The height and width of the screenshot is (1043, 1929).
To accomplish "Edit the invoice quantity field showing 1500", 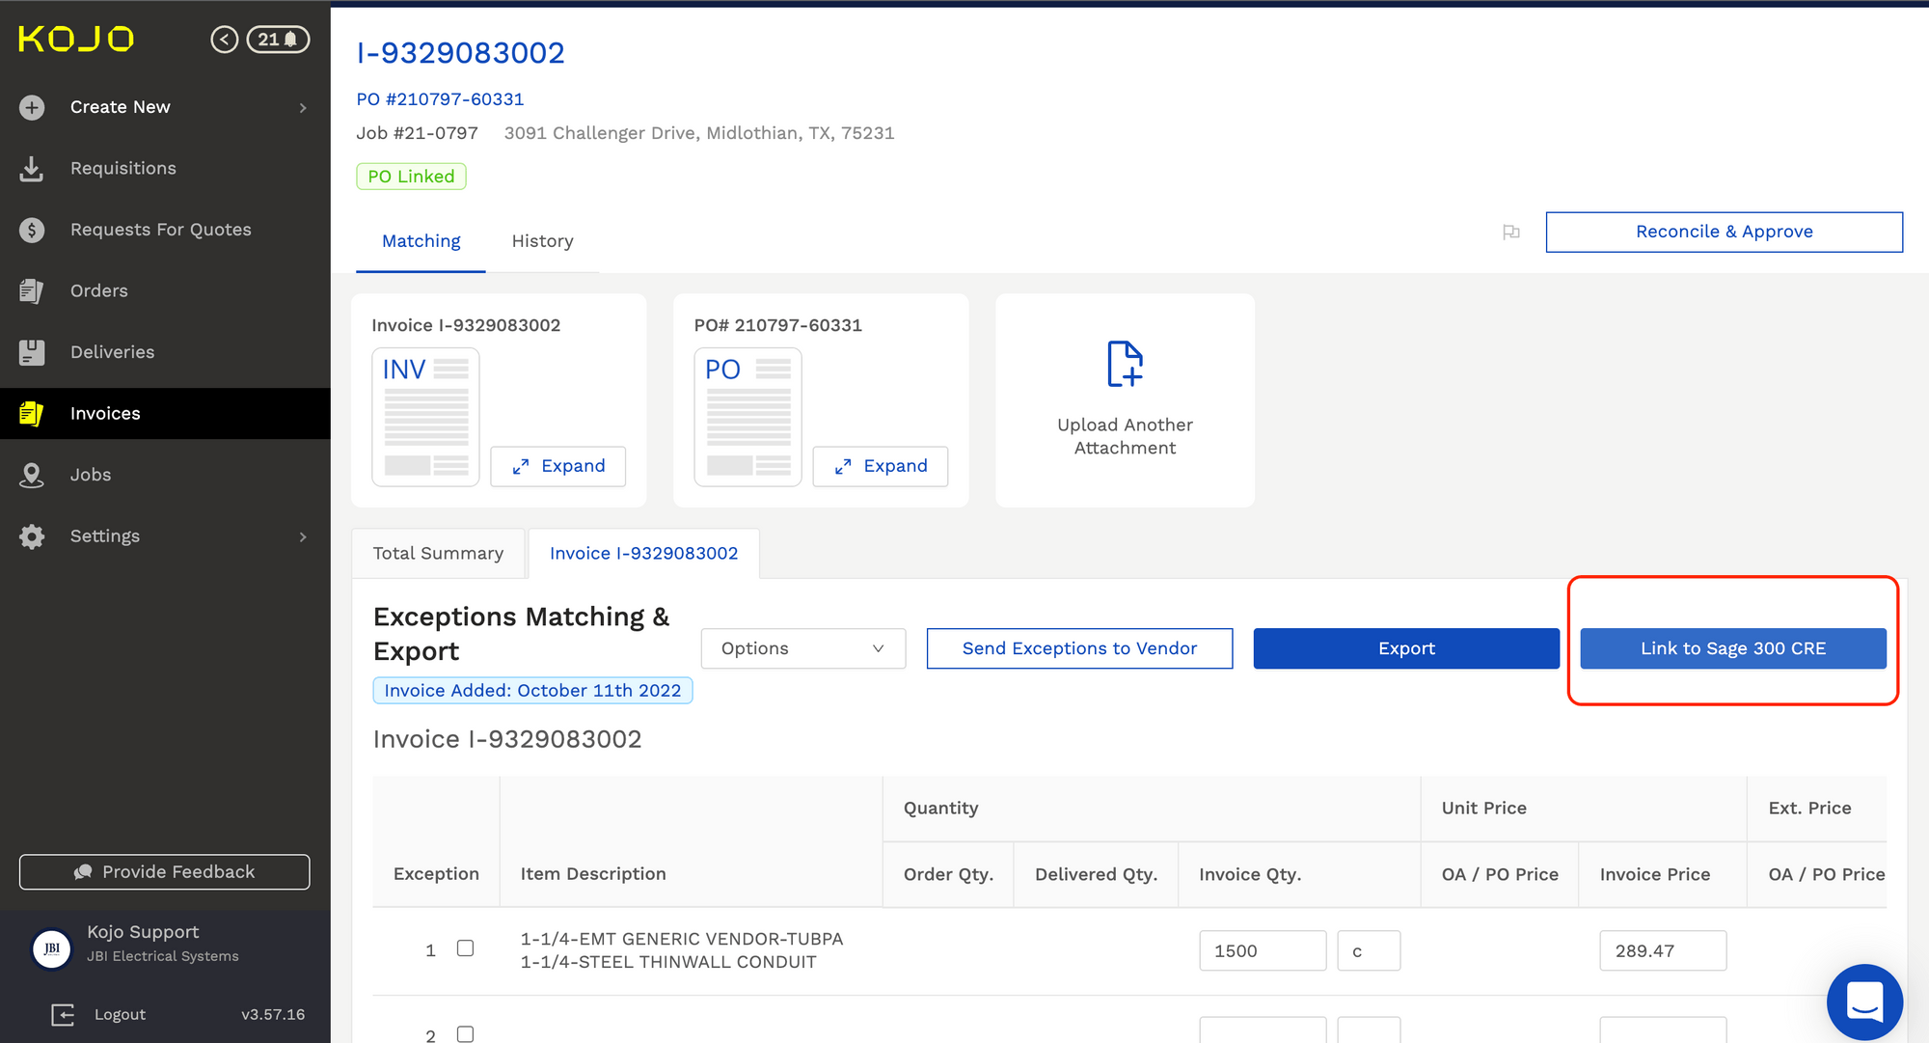I will point(1262,950).
